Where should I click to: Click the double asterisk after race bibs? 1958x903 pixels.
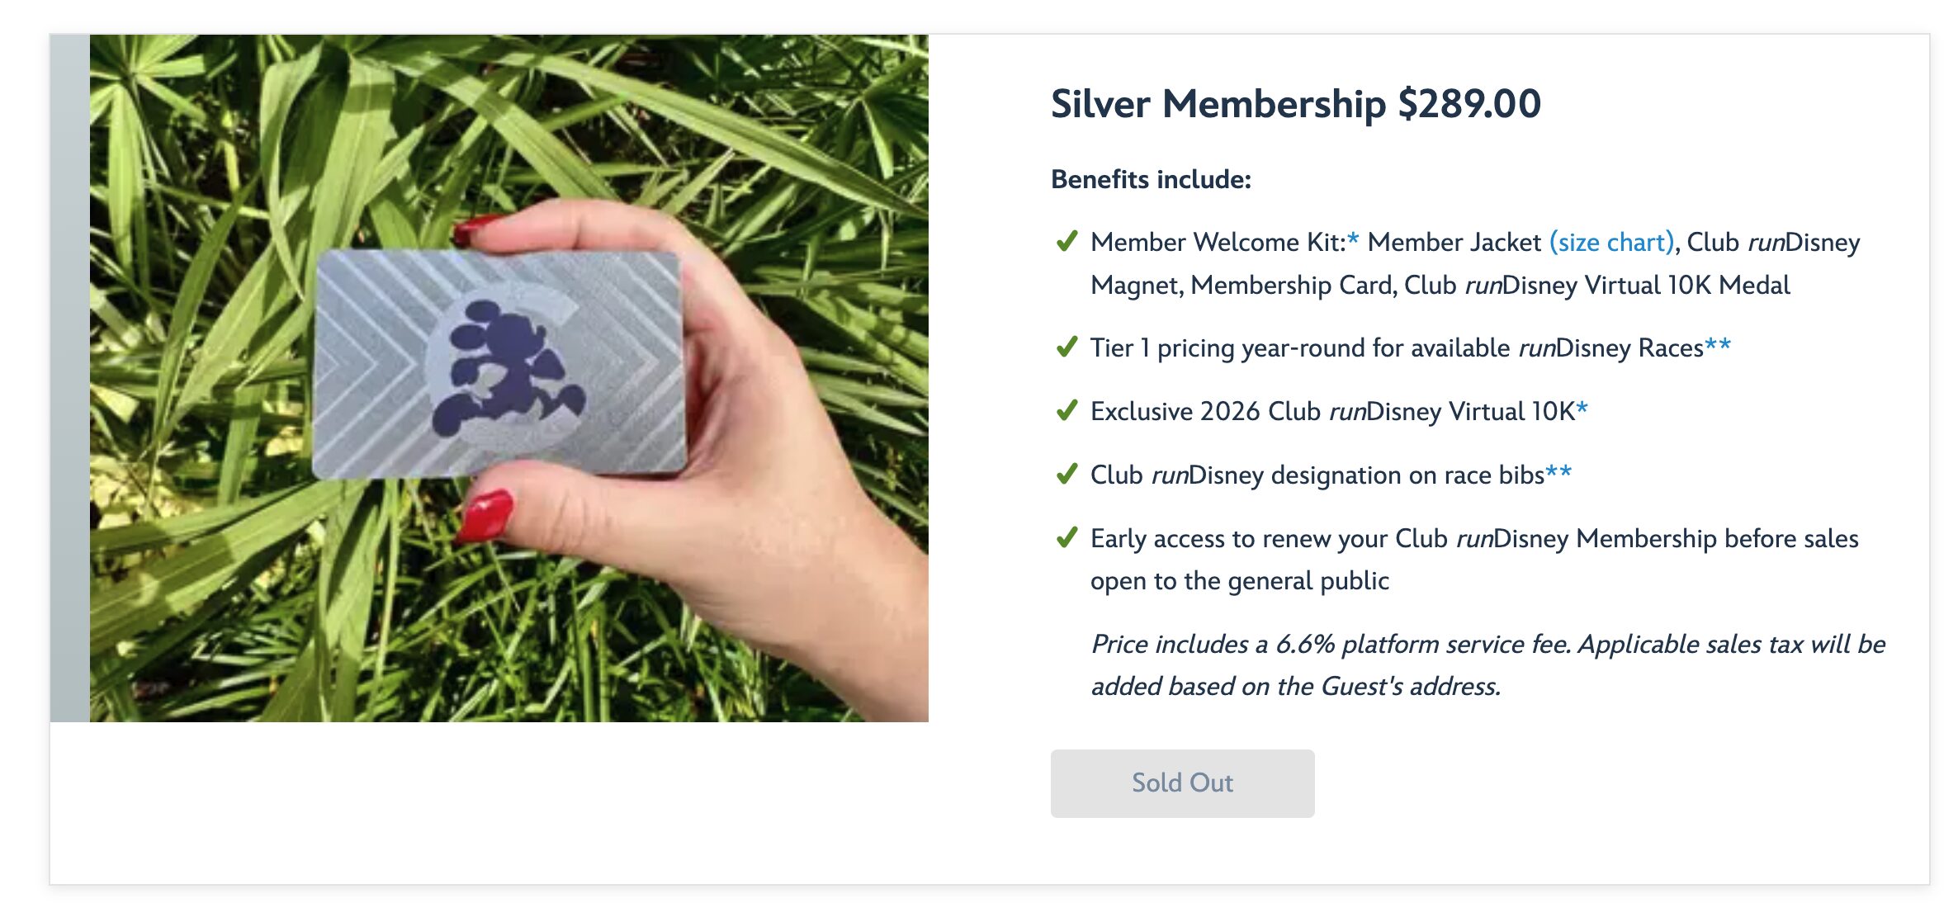(x=1558, y=471)
